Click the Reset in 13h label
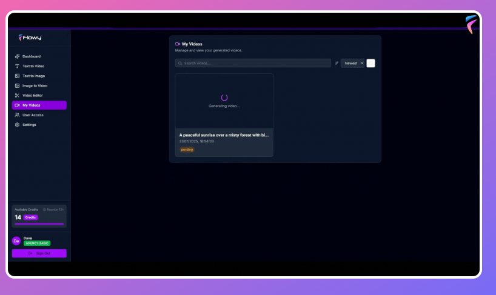This screenshot has width=496, height=295. pos(53,210)
